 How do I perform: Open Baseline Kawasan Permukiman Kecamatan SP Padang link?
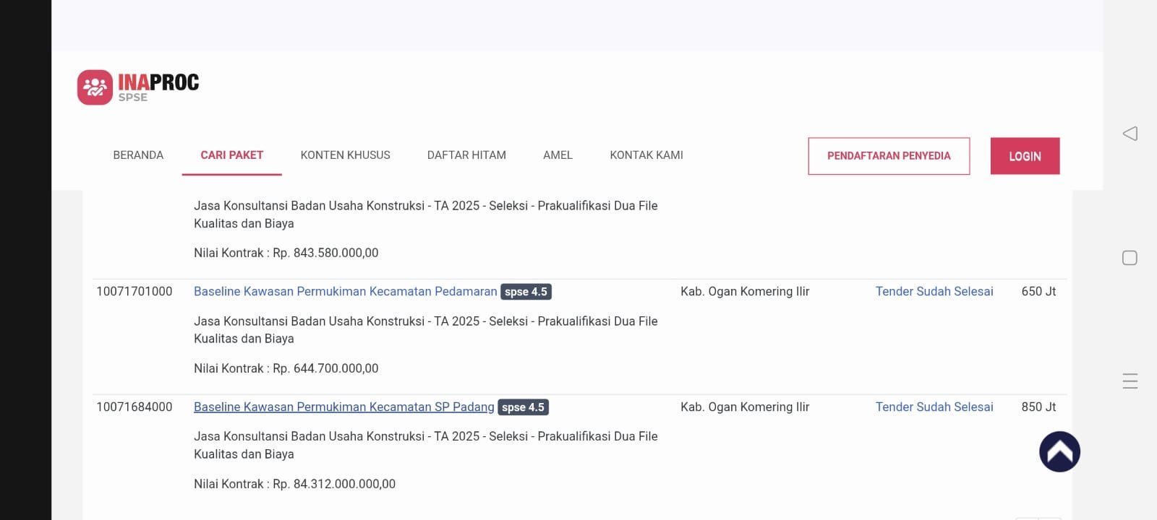pyautogui.click(x=343, y=407)
